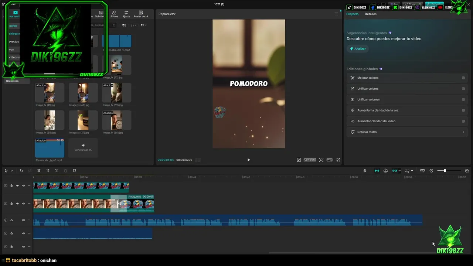Open the Reproductor panel menu icon
Screen dimensions: 473x266
tap(336, 14)
